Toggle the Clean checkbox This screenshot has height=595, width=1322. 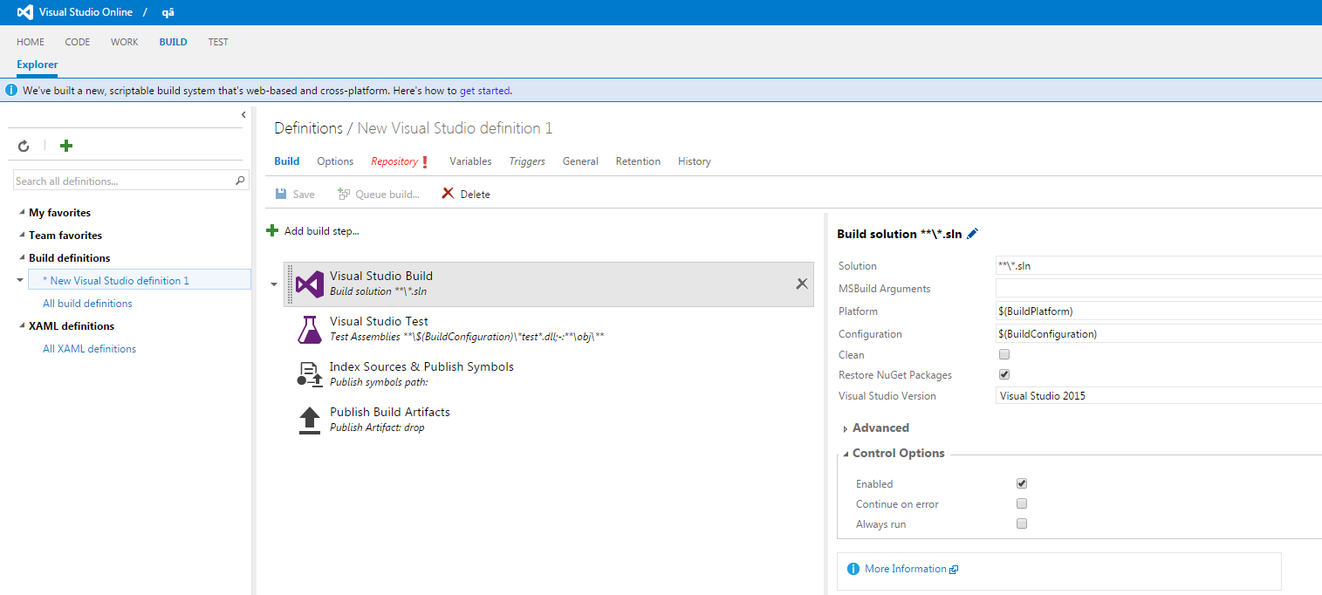coord(1004,354)
